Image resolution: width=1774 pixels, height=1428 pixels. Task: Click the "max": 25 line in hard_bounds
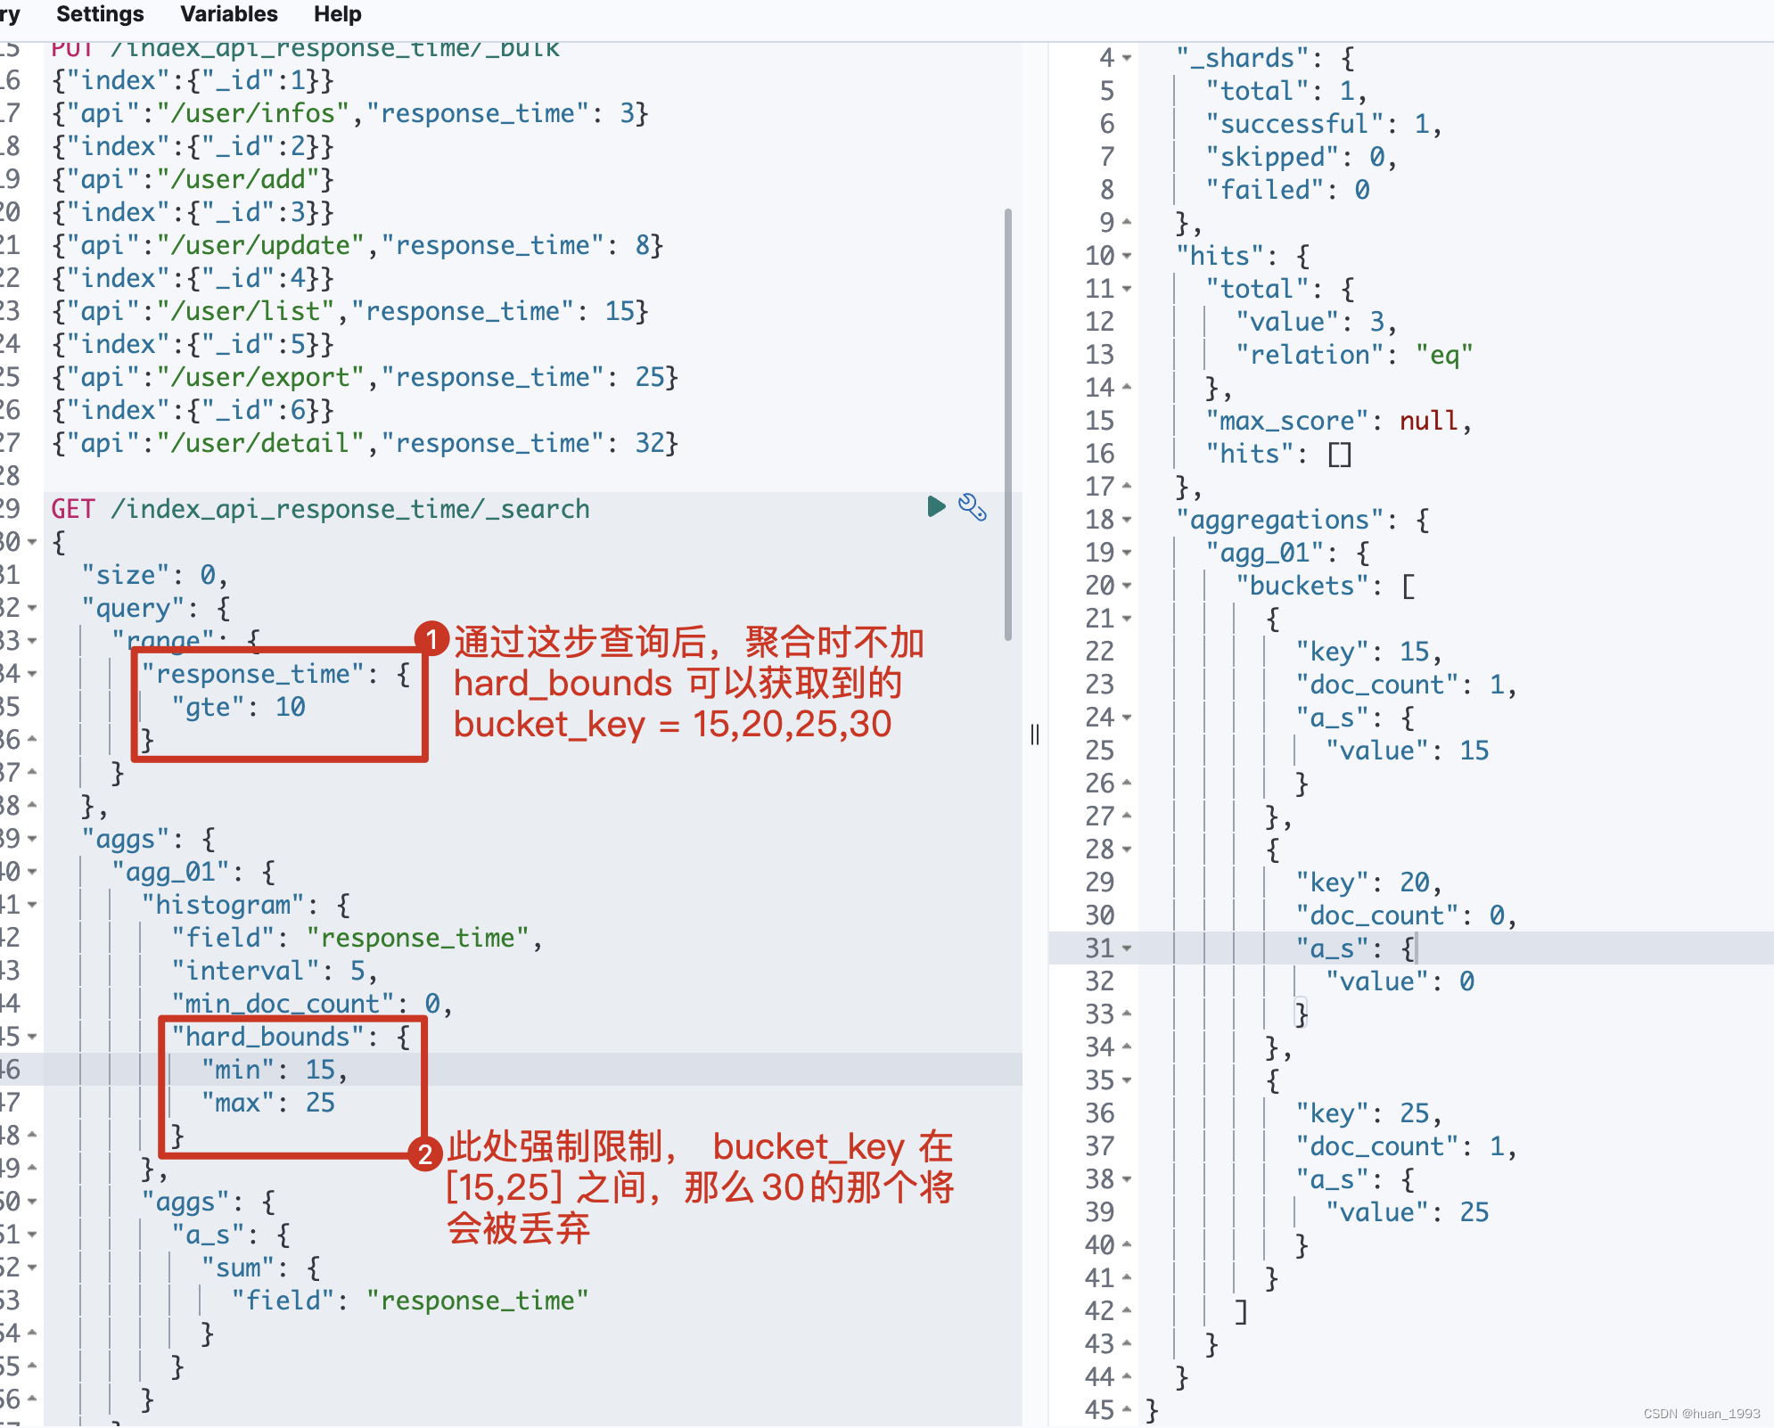(268, 1103)
